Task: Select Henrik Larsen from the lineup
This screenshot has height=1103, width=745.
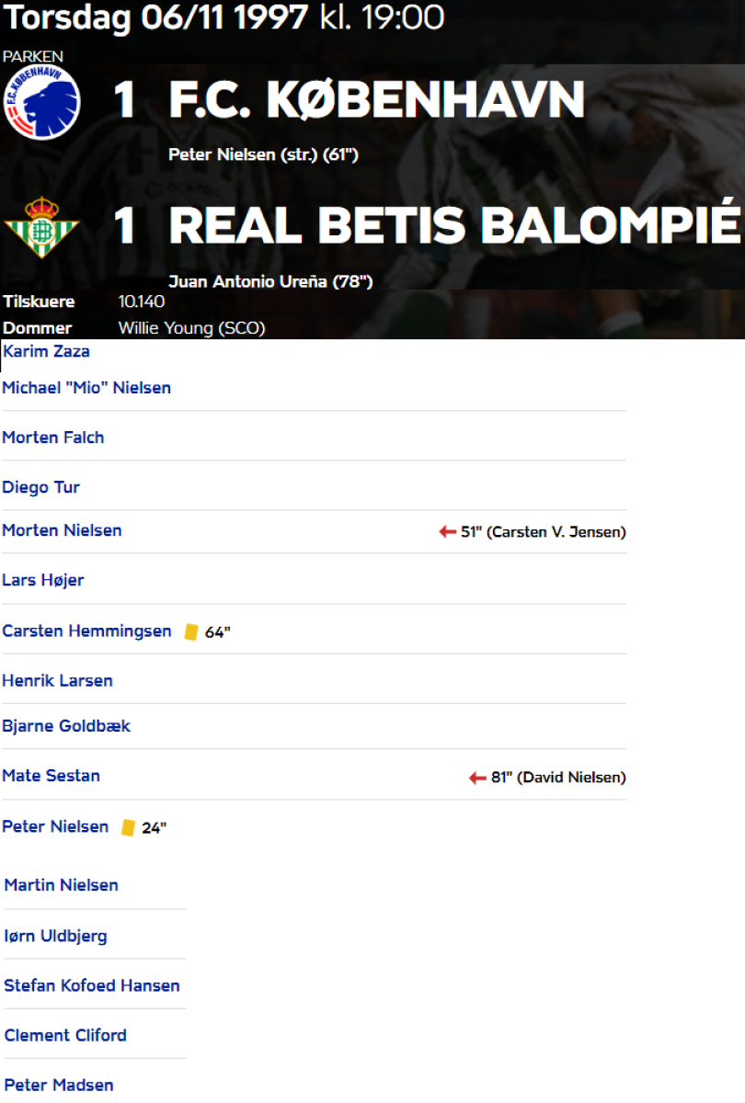Action: pos(58,681)
